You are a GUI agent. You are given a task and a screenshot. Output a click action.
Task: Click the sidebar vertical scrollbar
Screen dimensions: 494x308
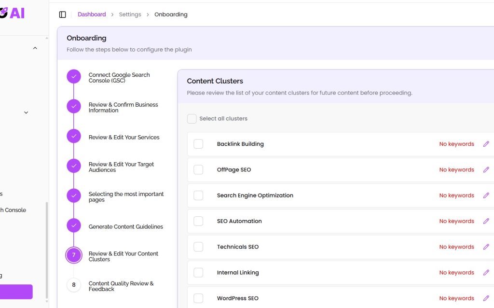(x=47, y=250)
